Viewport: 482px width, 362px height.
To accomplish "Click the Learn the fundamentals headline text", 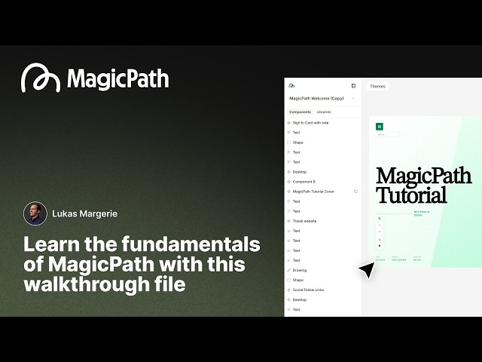I will pos(142,264).
